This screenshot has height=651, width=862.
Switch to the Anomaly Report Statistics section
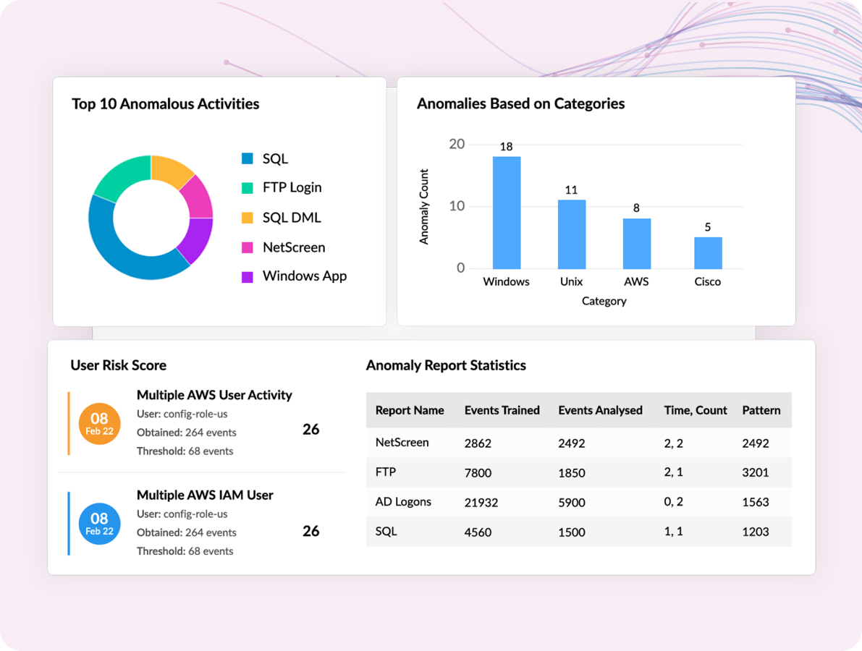[x=446, y=365]
